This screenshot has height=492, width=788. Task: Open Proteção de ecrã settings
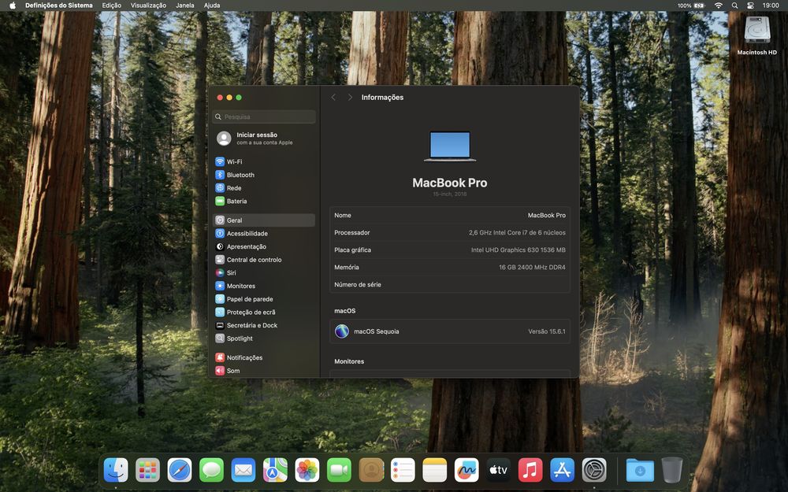264,312
